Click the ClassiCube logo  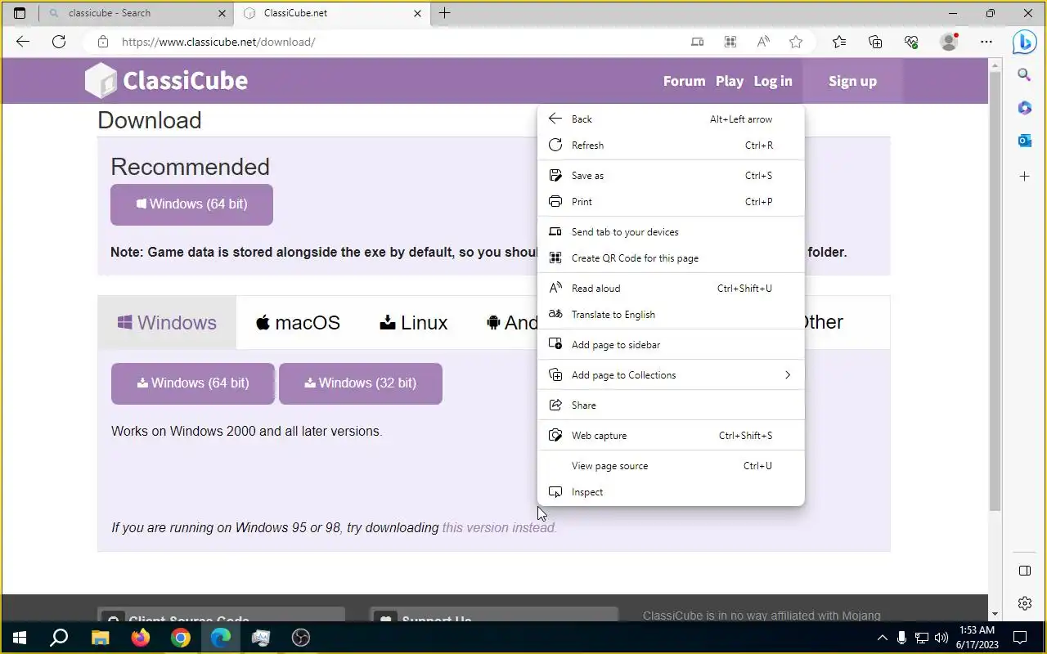click(166, 80)
